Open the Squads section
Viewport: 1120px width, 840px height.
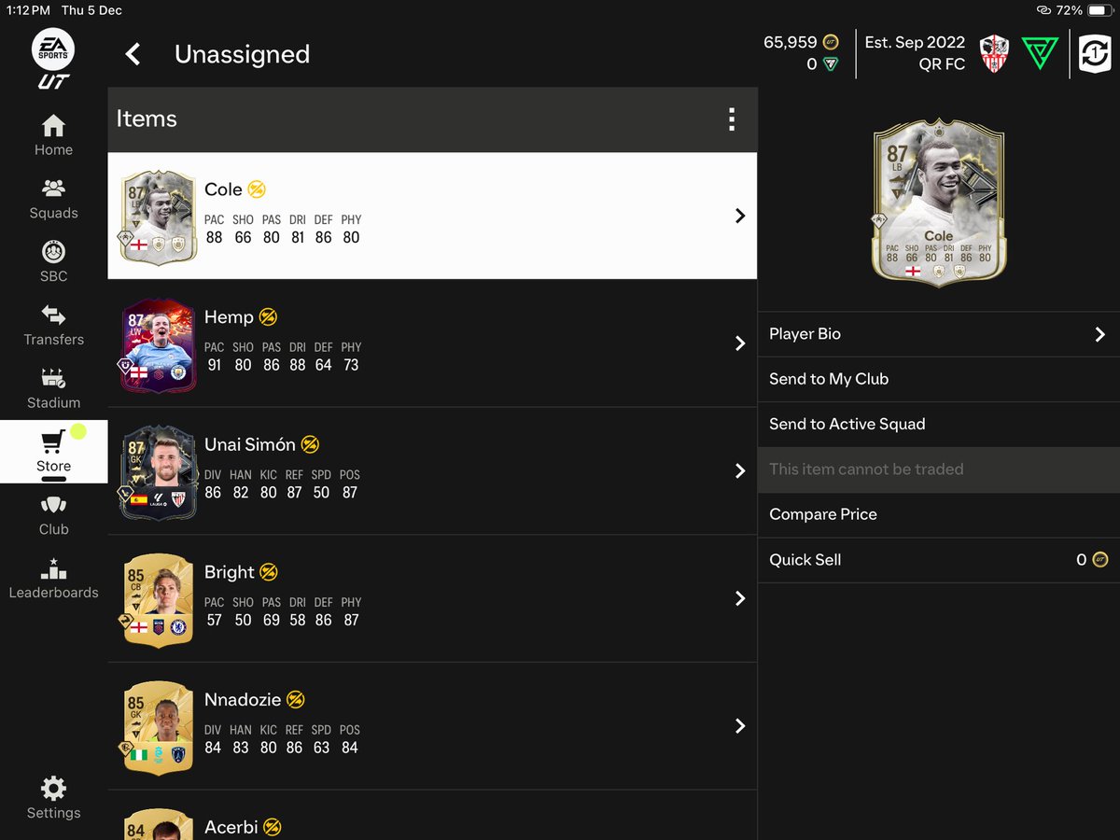tap(53, 199)
